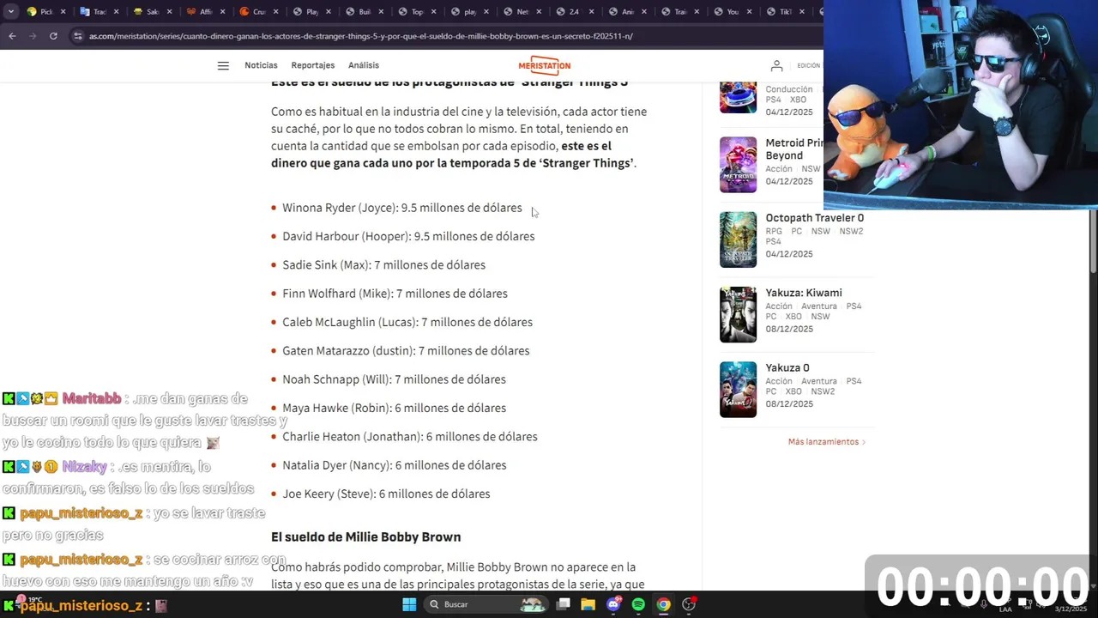
Task: Open File Explorer from the taskbar
Action: (588, 604)
